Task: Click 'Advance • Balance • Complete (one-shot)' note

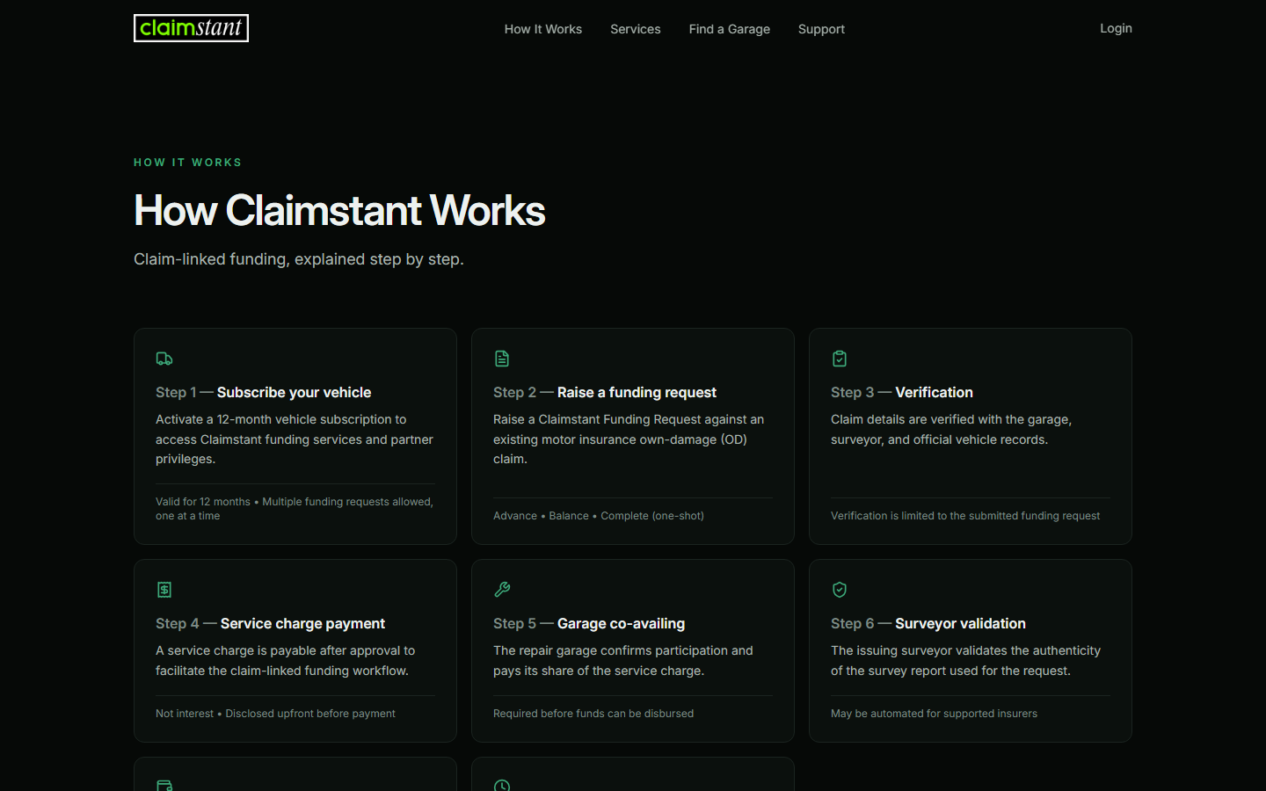Action: tap(599, 516)
